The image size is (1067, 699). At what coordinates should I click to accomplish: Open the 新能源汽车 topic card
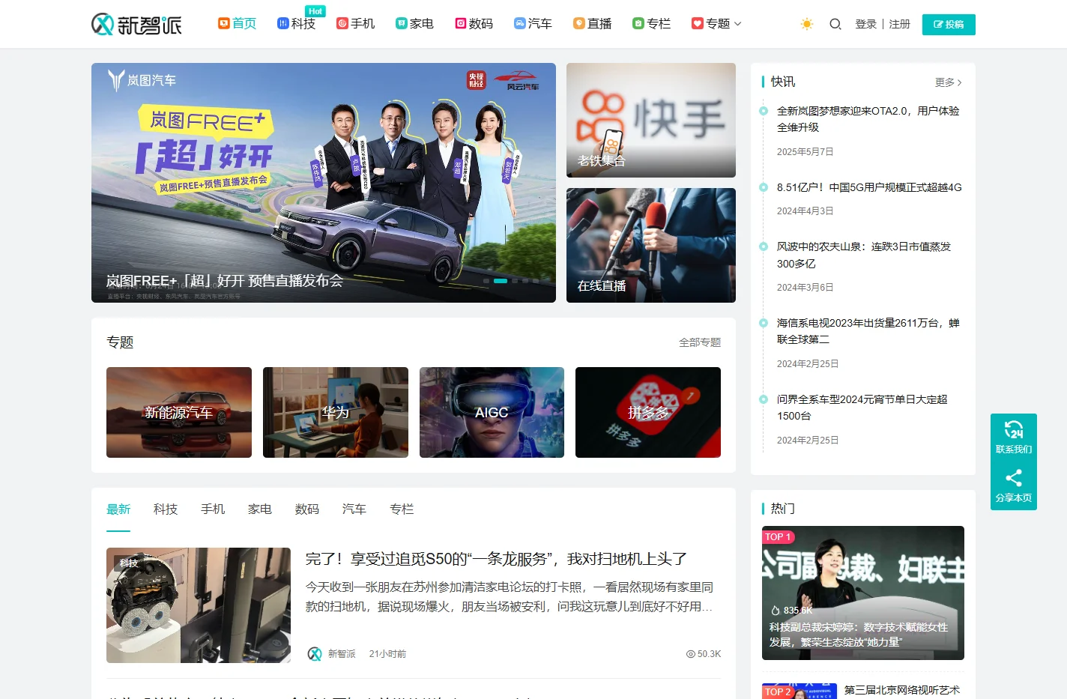[x=179, y=412]
